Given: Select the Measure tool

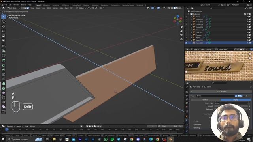Looking at the screenshot, I should pos(4,50).
